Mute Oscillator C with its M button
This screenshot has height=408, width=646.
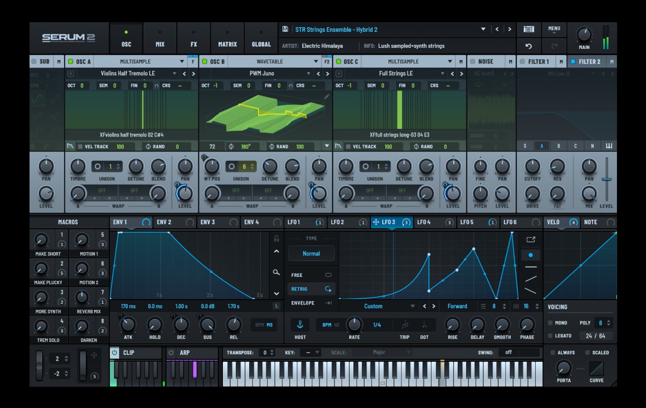[461, 61]
